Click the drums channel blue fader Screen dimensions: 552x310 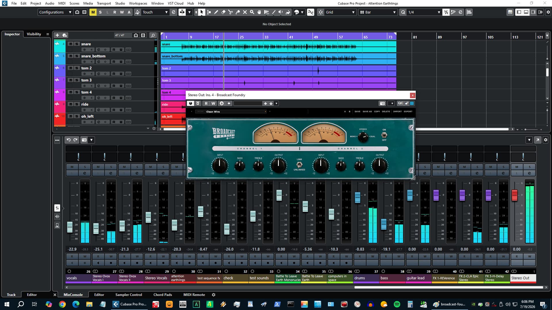click(x=357, y=197)
